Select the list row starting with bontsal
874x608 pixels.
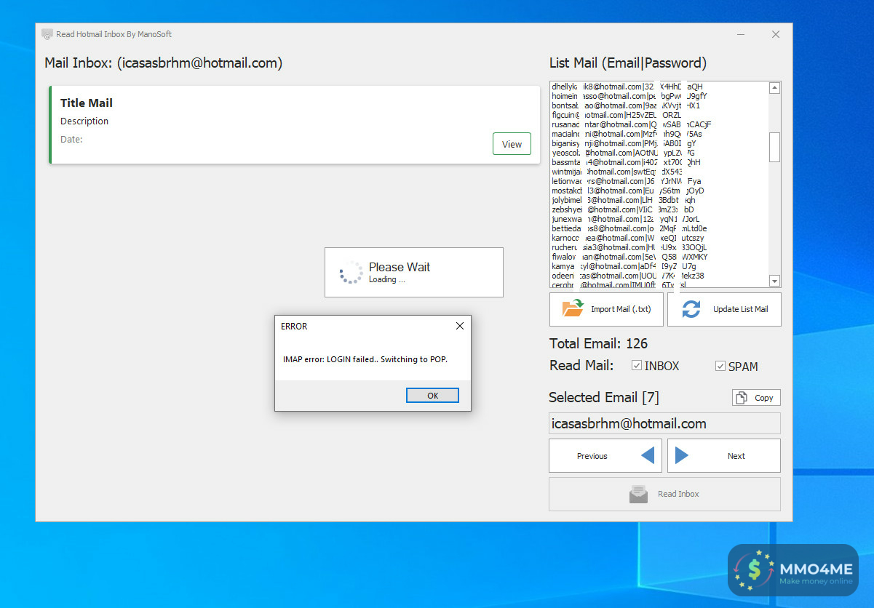[x=659, y=105]
